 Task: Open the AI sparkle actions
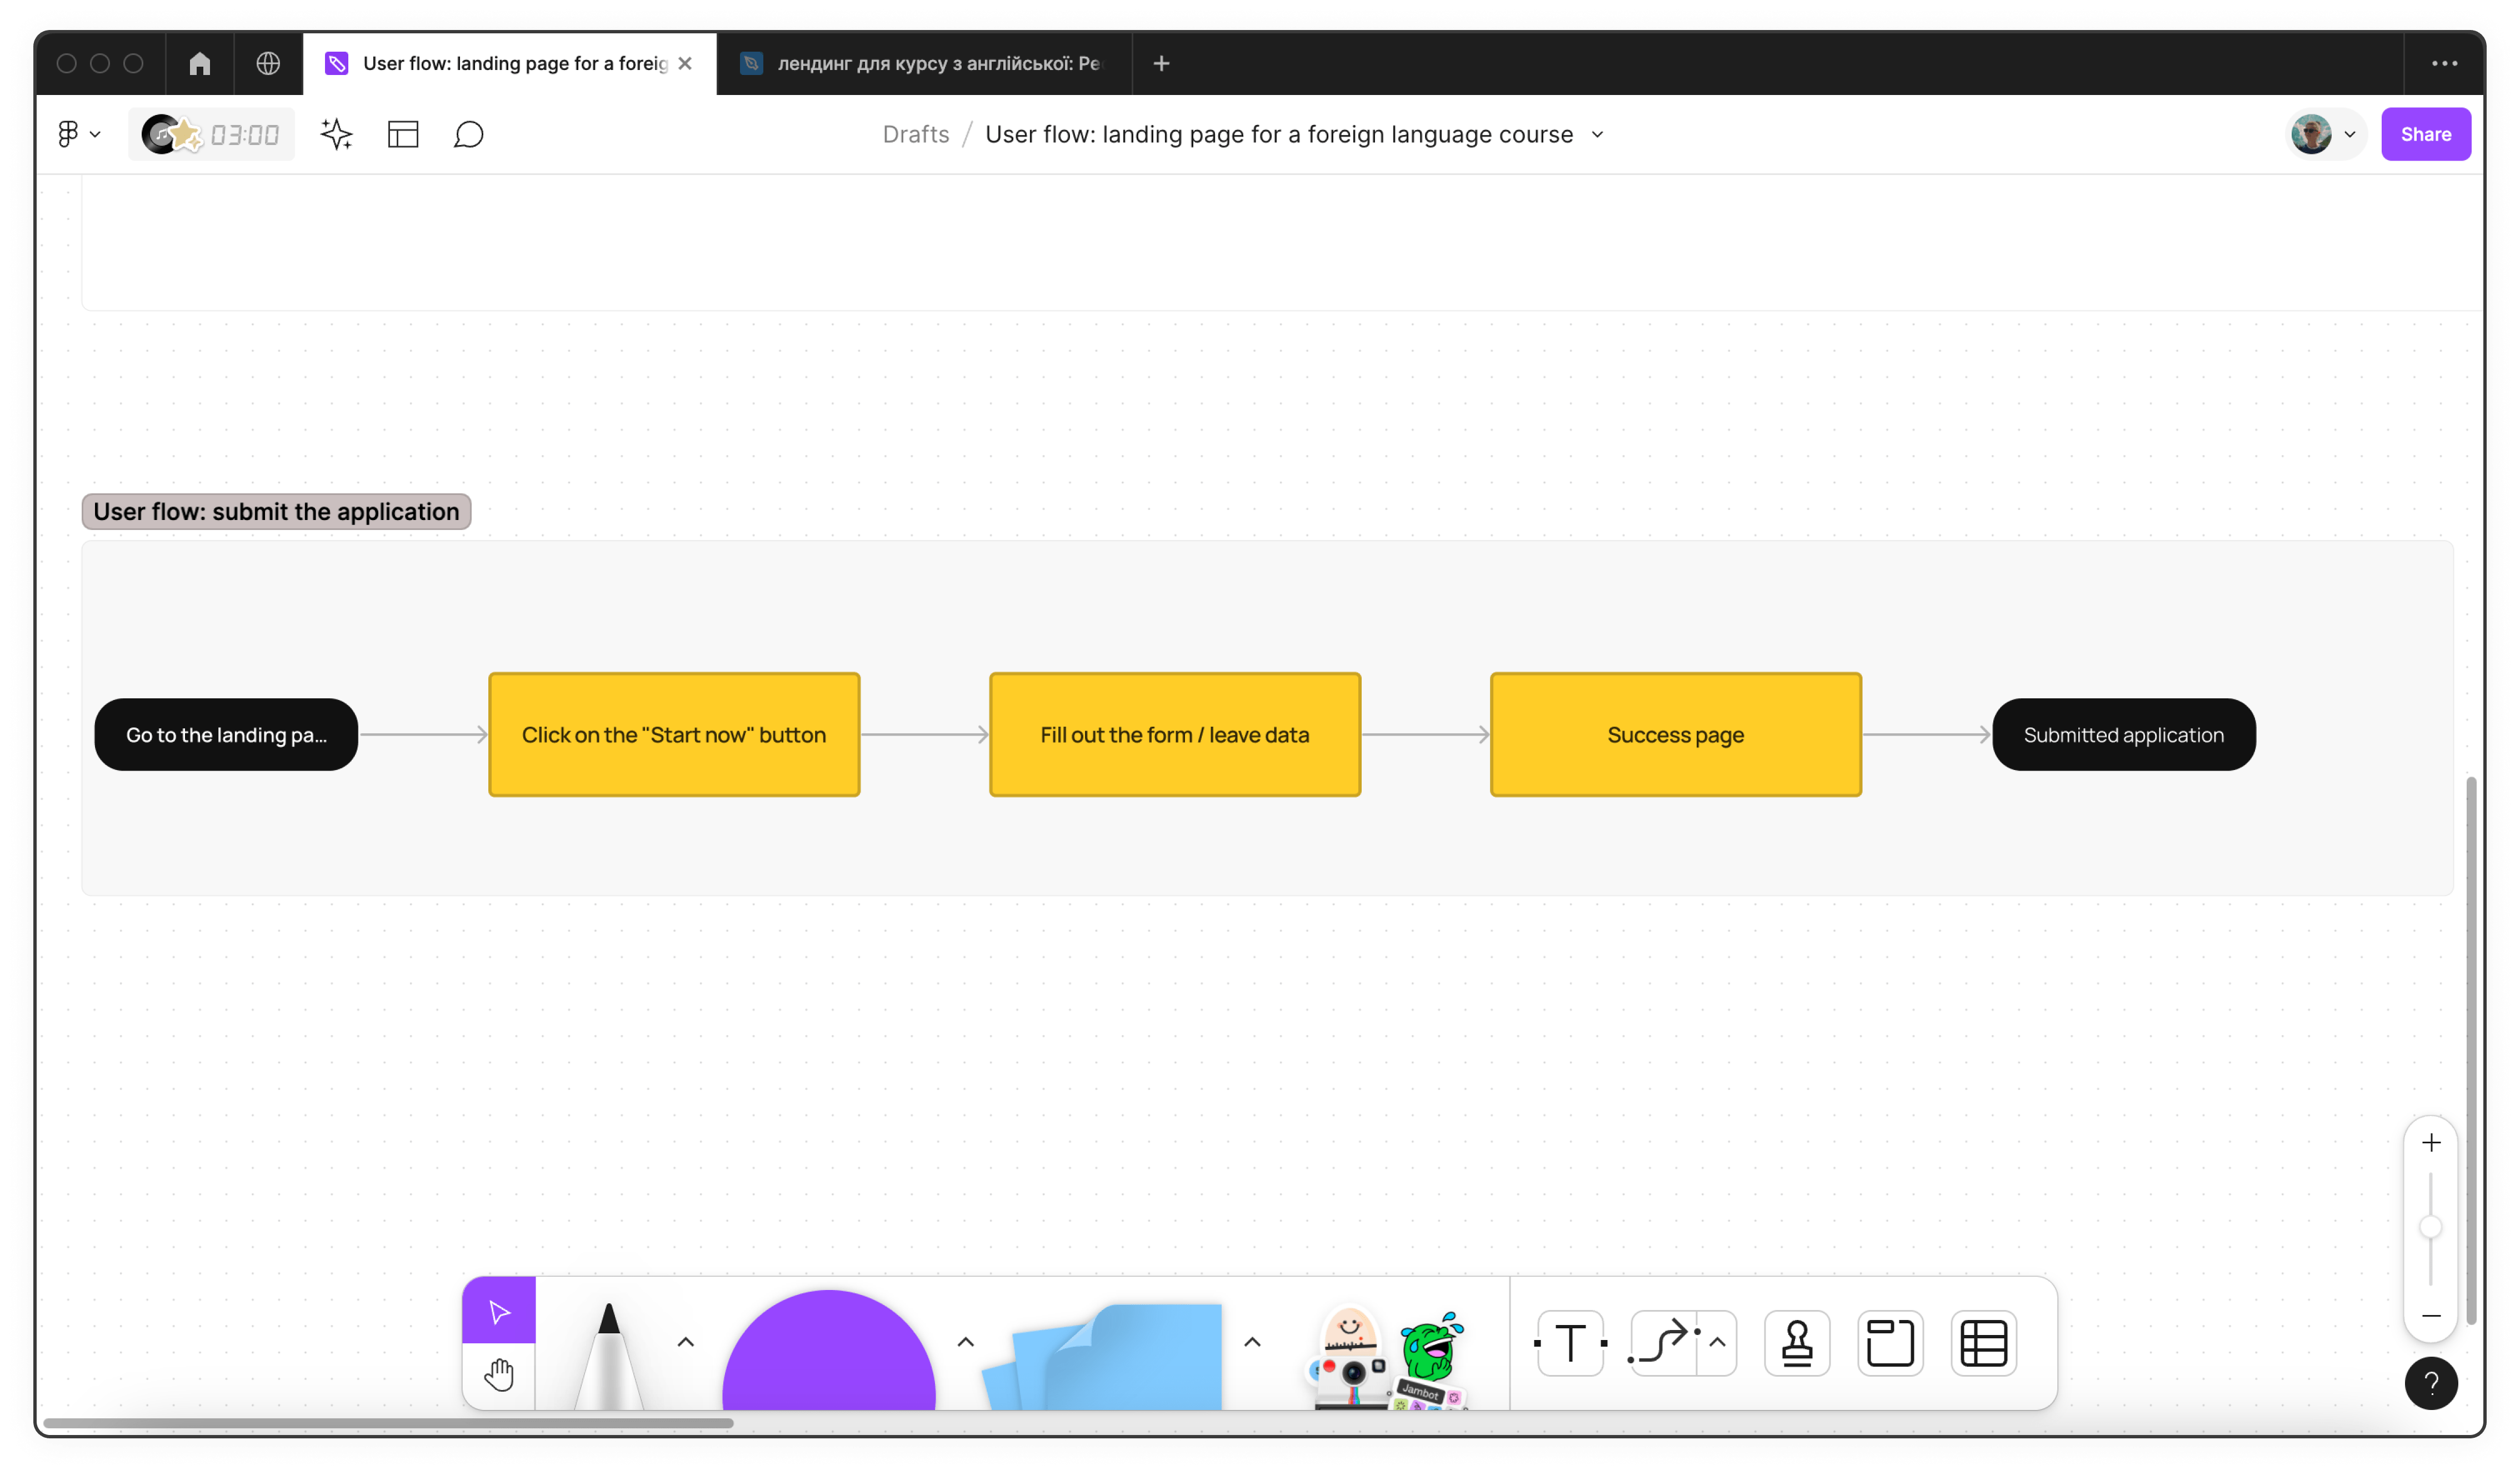pos(337,134)
